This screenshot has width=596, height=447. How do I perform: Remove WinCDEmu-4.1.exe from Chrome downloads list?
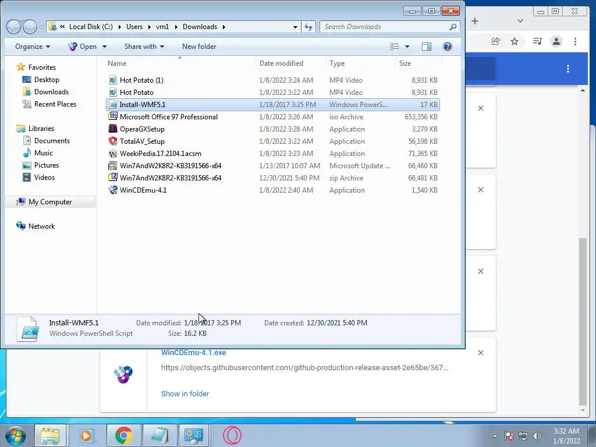click(x=480, y=353)
